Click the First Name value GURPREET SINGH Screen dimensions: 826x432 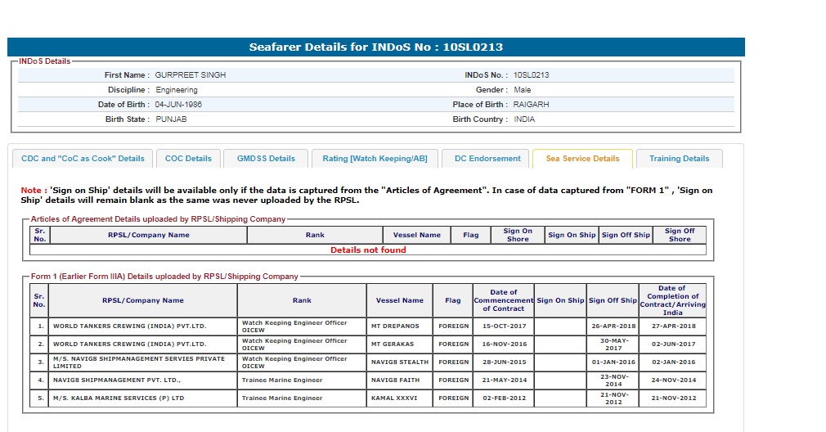(191, 75)
